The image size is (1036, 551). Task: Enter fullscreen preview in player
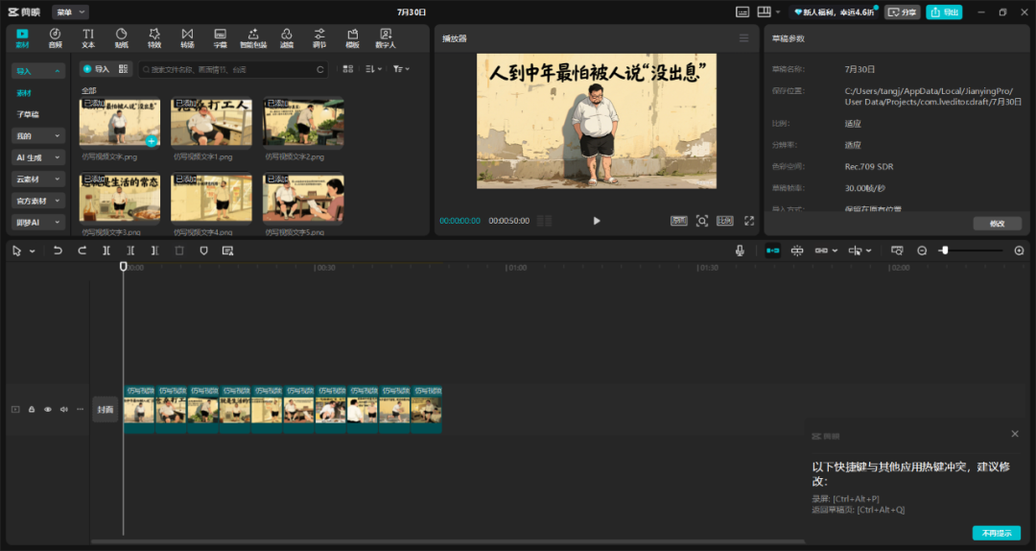pos(749,221)
